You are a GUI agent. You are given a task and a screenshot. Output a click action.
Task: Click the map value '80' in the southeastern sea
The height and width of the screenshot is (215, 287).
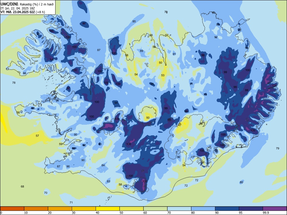coord(241,182)
